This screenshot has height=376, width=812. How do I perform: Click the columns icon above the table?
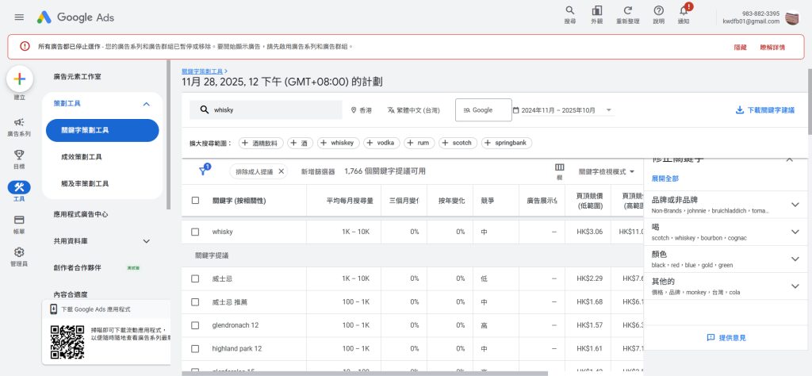click(559, 167)
